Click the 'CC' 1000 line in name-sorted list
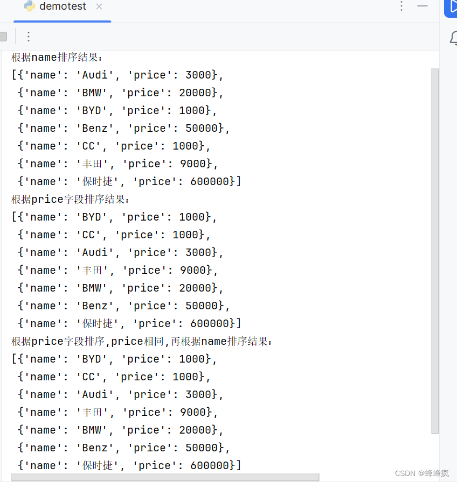This screenshot has height=482, width=457. 114,146
